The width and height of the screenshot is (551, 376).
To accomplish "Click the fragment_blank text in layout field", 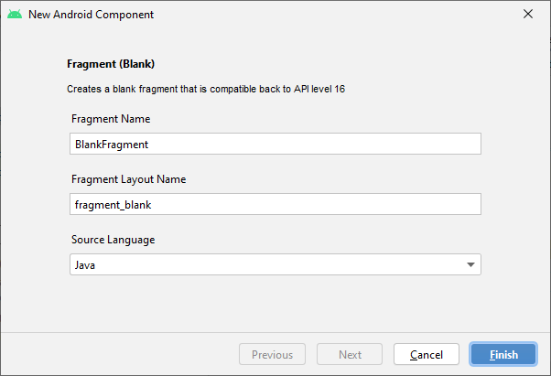I will pyautogui.click(x=112, y=204).
